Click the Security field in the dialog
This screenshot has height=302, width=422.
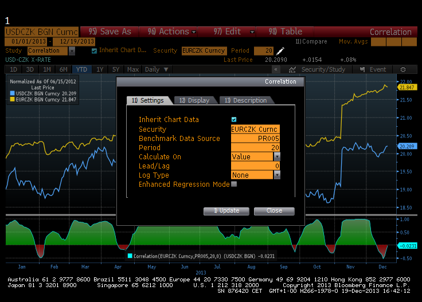pos(255,129)
